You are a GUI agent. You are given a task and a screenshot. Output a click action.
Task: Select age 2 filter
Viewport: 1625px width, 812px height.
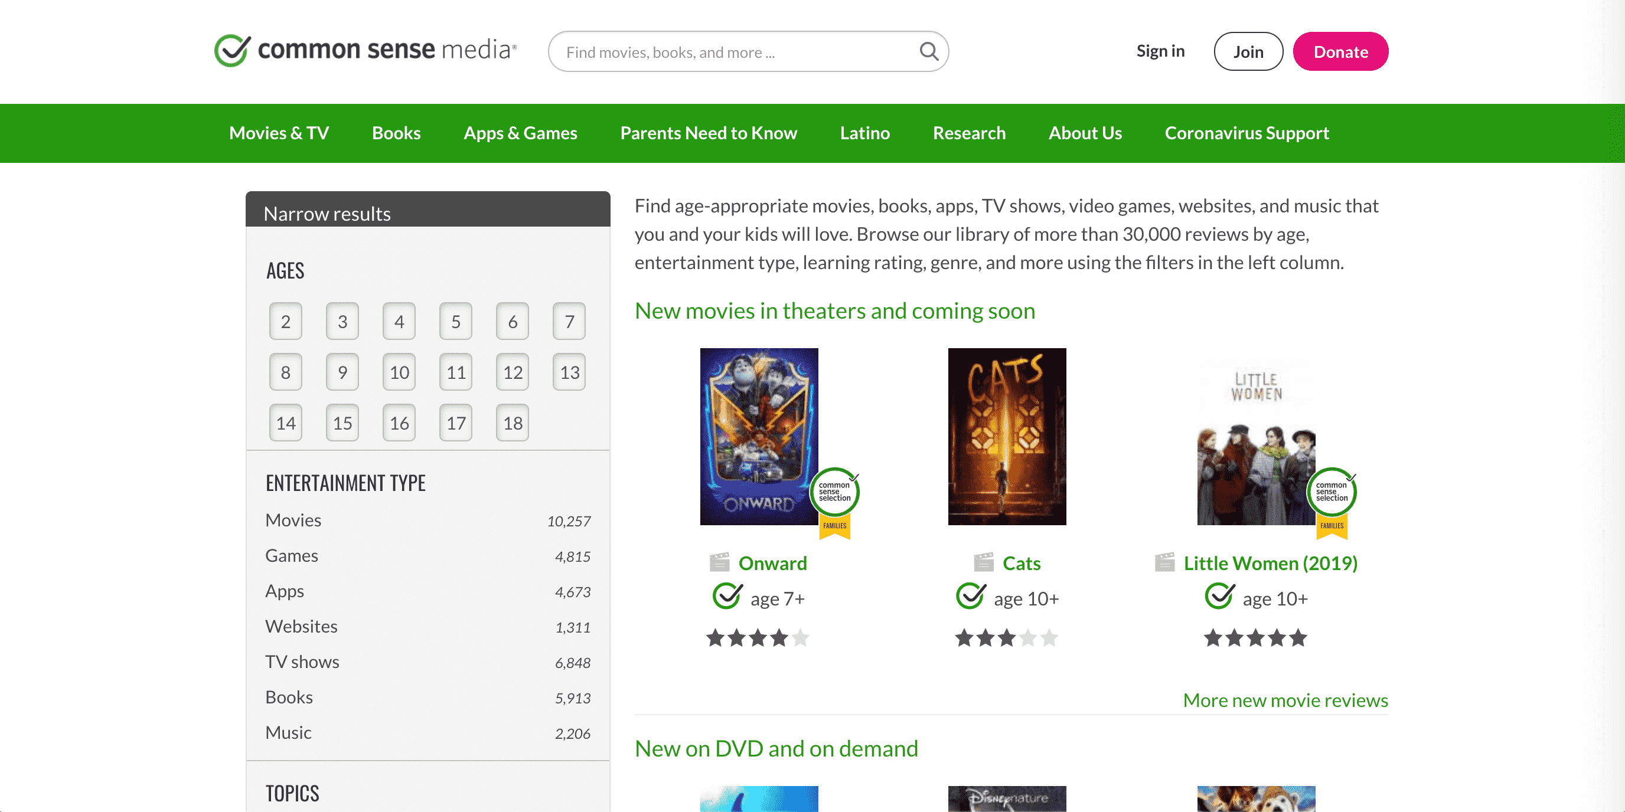pos(286,322)
